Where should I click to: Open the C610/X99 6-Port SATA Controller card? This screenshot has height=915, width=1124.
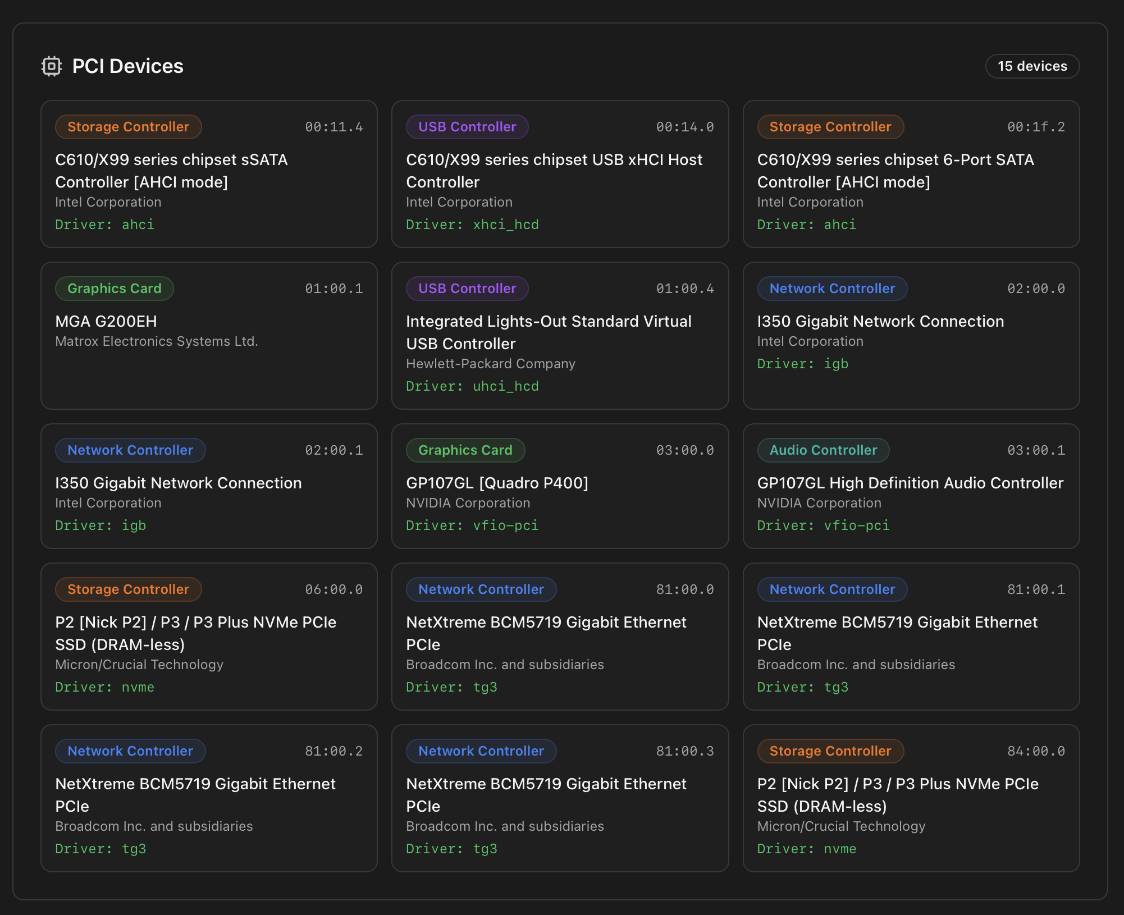911,174
